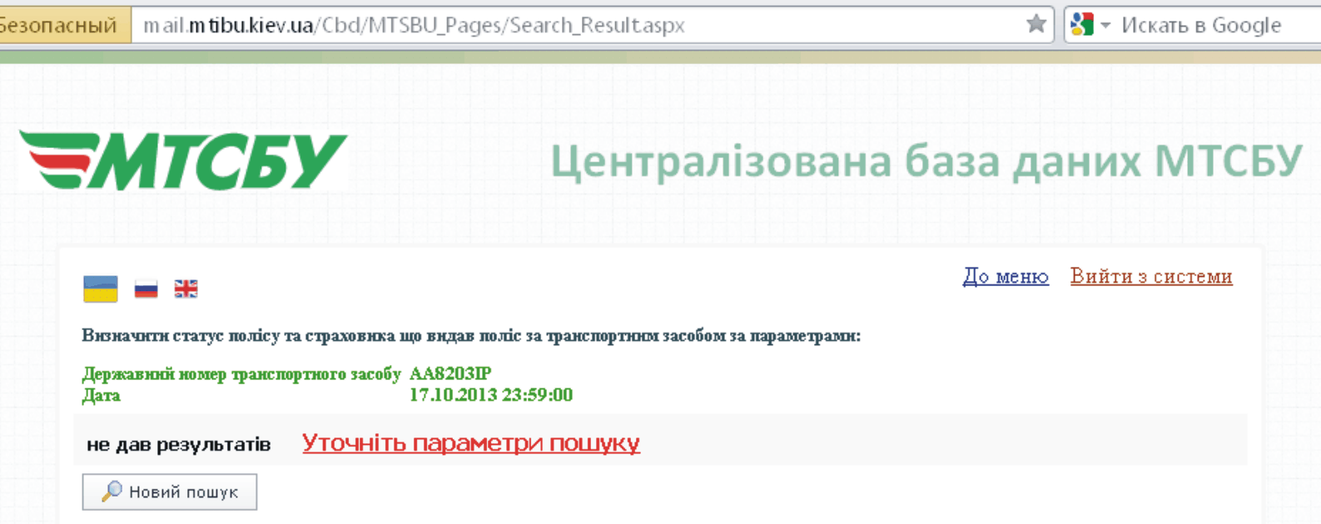Click date value "17.10.2013 23:59:00"

tap(491, 395)
